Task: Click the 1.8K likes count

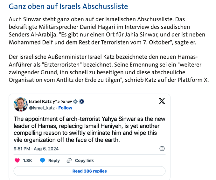Action: [x=27, y=161]
